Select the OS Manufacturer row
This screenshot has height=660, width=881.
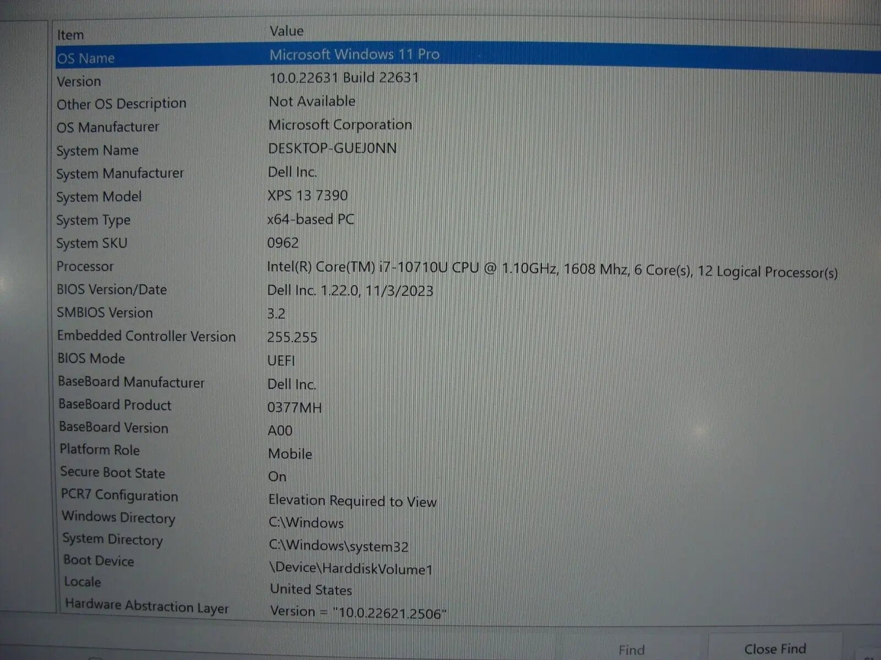click(x=468, y=126)
